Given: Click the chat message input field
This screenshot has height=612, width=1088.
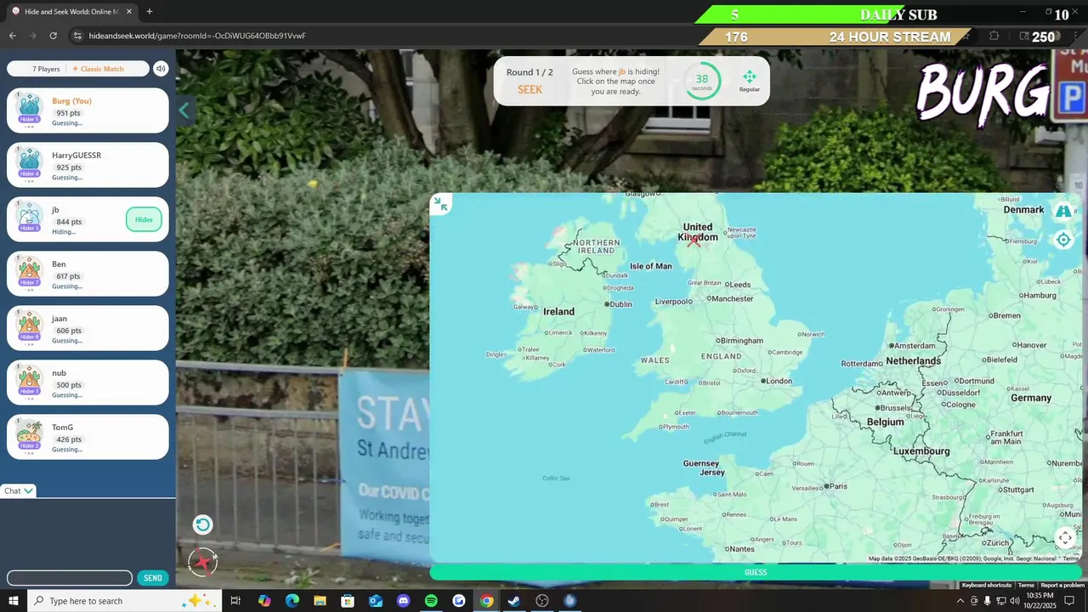Looking at the screenshot, I should (x=70, y=578).
